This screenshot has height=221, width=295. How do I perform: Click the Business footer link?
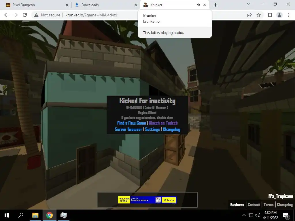pos(237,205)
